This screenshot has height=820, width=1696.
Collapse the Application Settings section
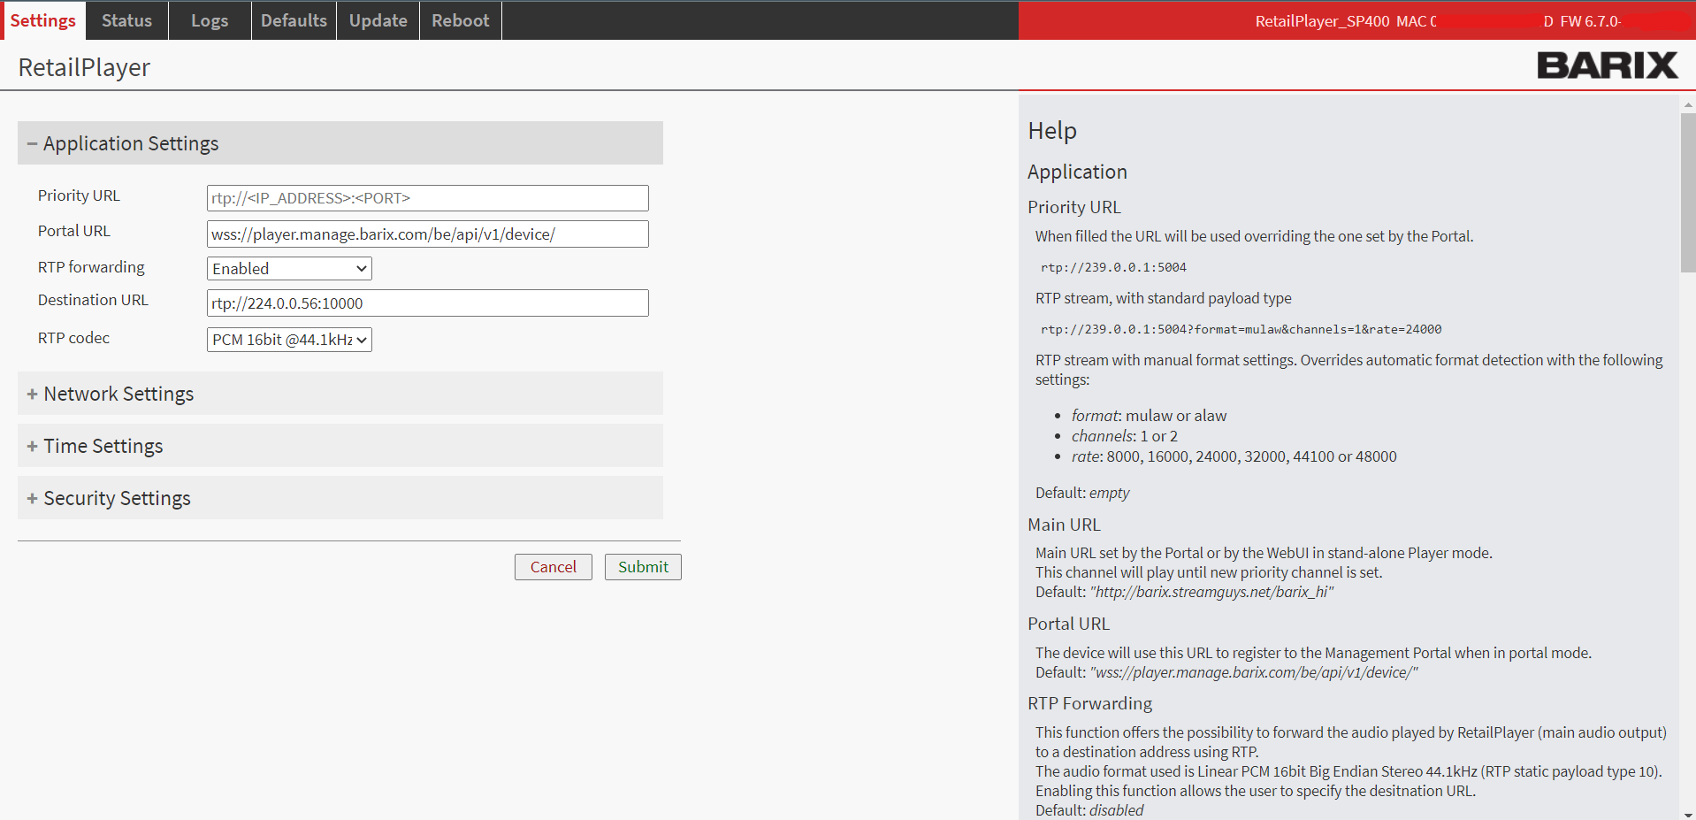(x=131, y=143)
